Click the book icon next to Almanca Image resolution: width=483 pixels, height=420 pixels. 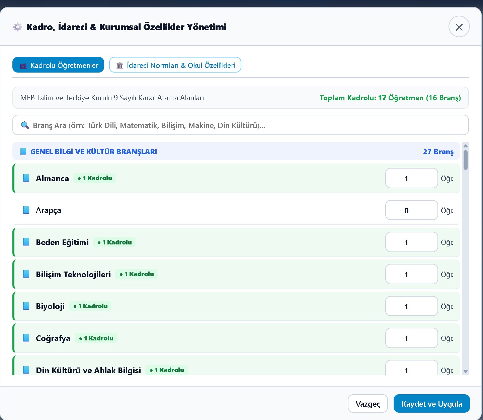(26, 178)
